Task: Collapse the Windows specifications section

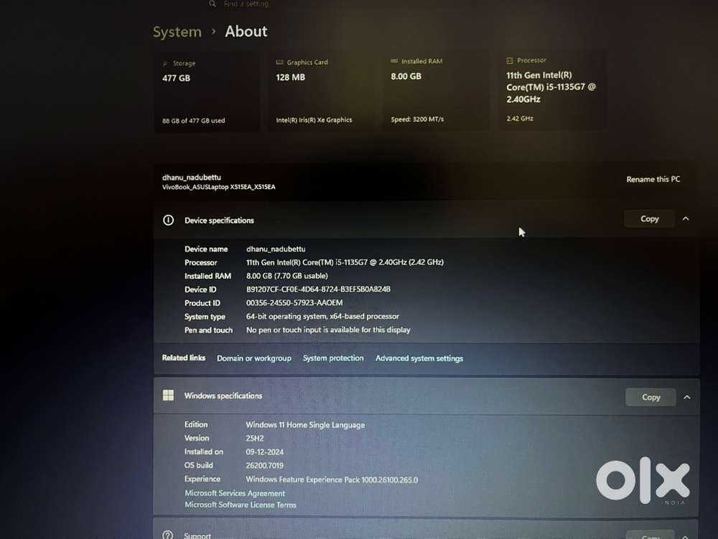Action: (x=687, y=397)
